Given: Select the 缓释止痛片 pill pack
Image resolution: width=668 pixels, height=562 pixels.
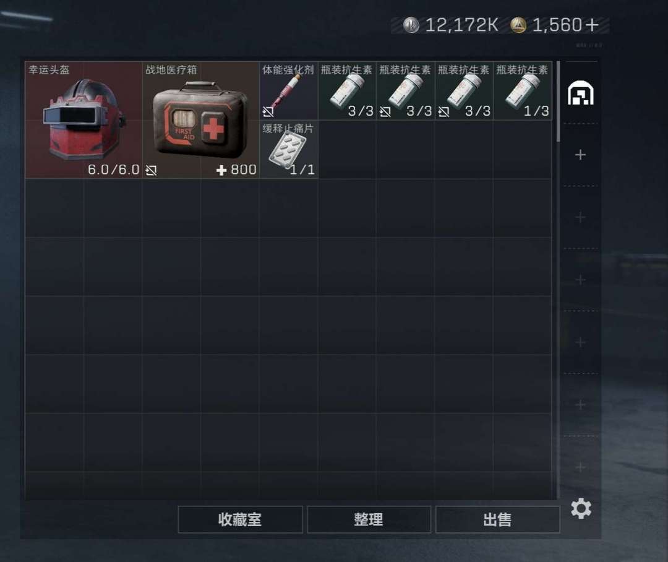Looking at the screenshot, I should (x=288, y=149).
